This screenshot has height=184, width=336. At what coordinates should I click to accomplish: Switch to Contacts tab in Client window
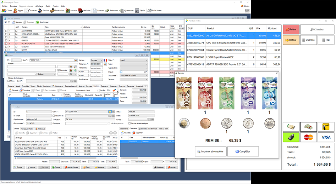point(11,86)
